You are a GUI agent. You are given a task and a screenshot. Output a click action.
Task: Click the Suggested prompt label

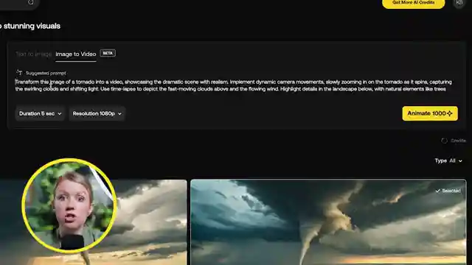(46, 73)
